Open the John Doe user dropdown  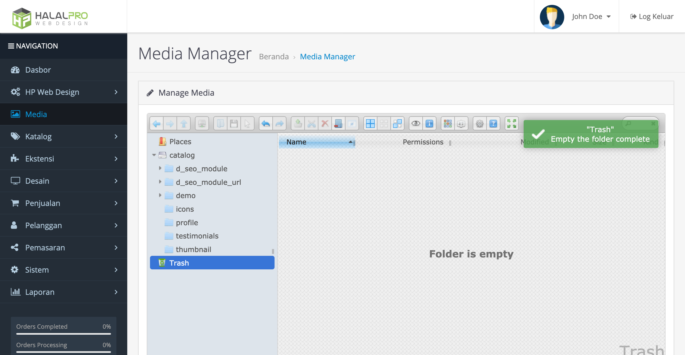pos(591,17)
